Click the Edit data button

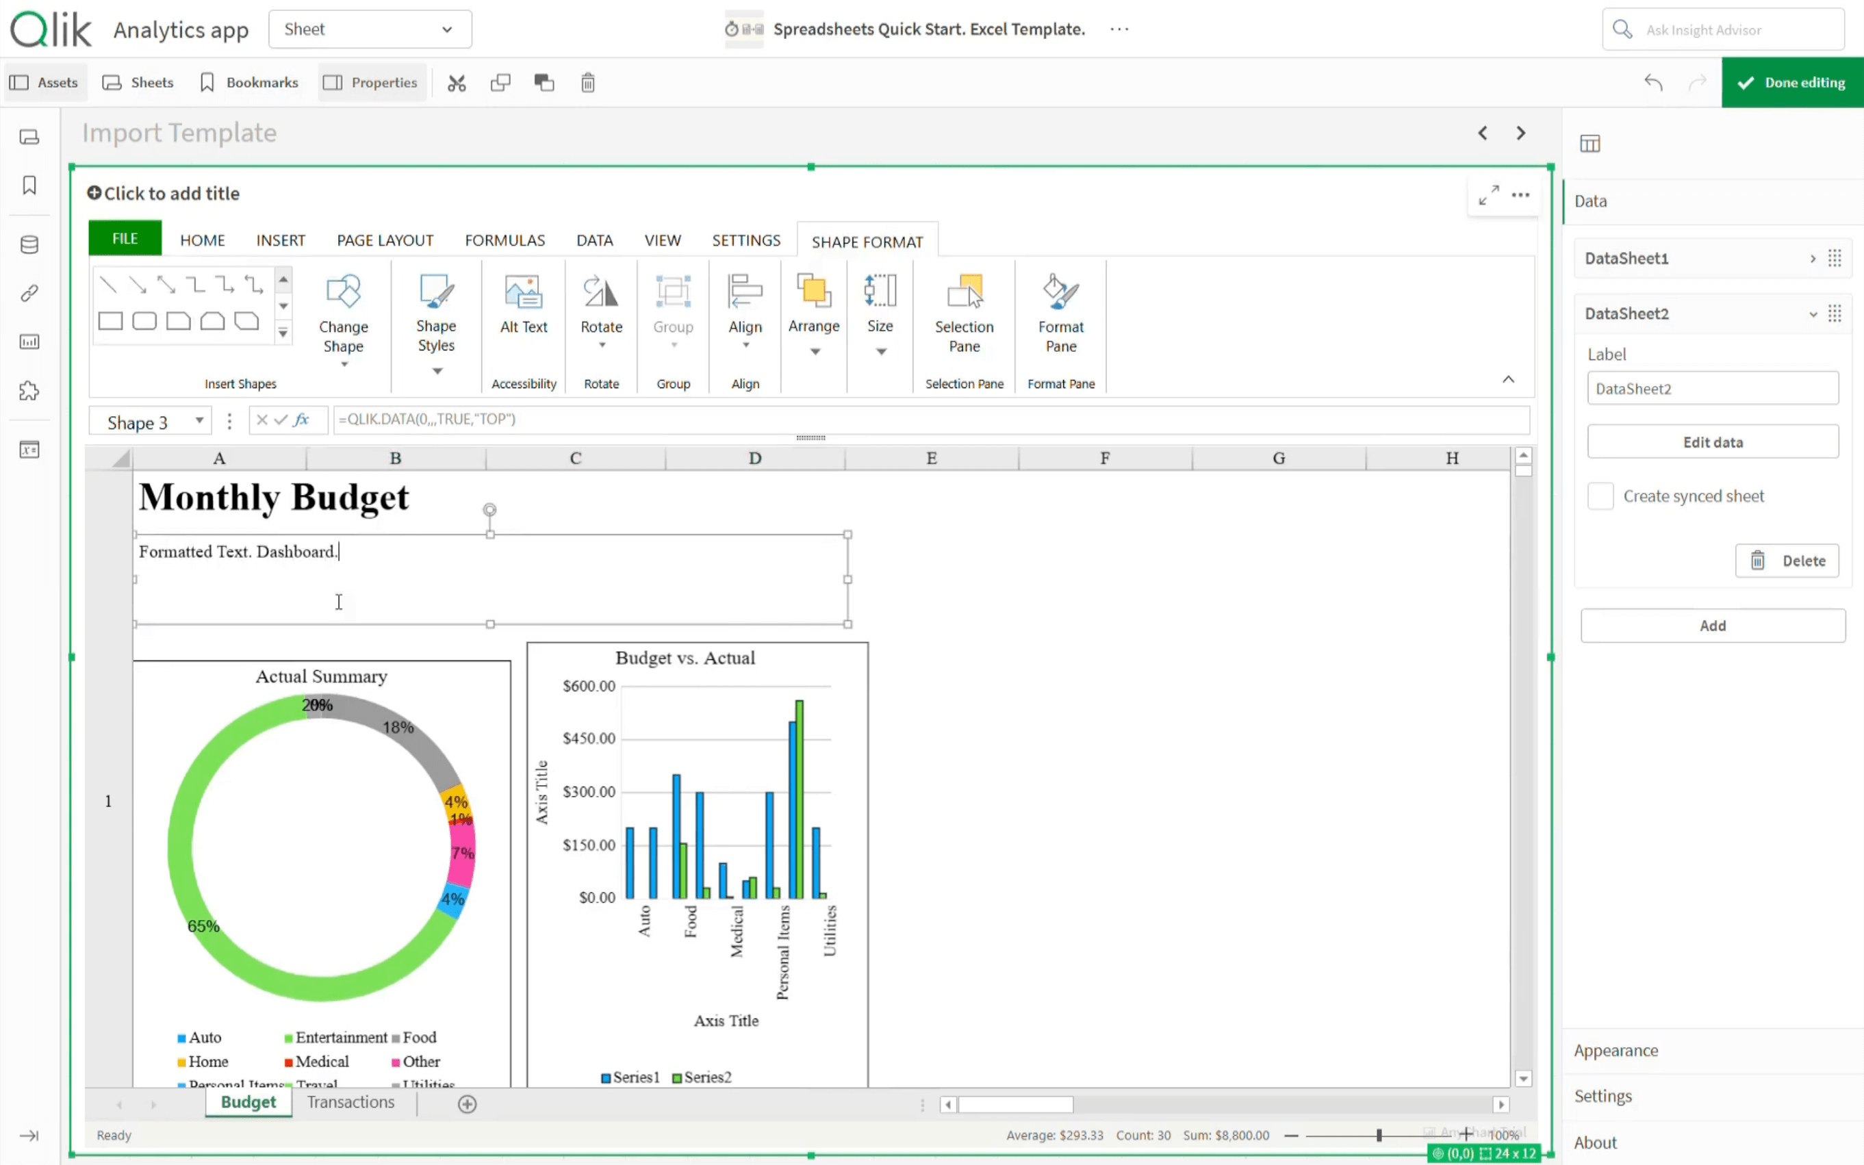pyautogui.click(x=1711, y=442)
